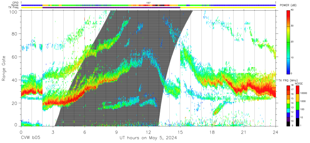Image resolution: width=310 pixels, height=143 pixels.
Task: Click hour 6 on the time axis
Action: 85,132
